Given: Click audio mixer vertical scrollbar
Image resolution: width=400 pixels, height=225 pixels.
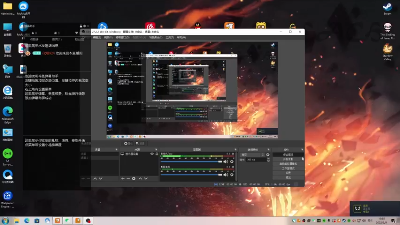Looking at the screenshot, I should [x=236, y=166].
